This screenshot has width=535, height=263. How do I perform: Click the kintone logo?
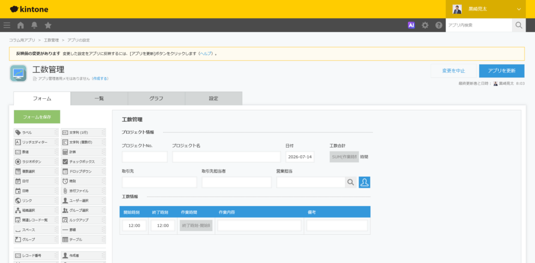coord(29,9)
